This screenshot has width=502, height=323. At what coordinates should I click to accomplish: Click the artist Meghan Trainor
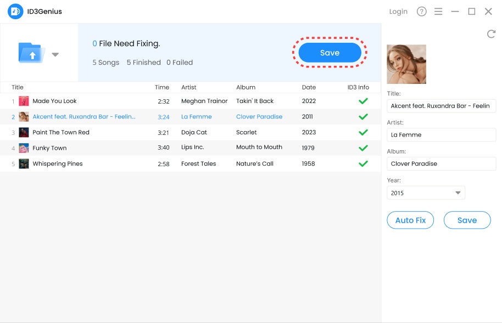[x=204, y=101]
